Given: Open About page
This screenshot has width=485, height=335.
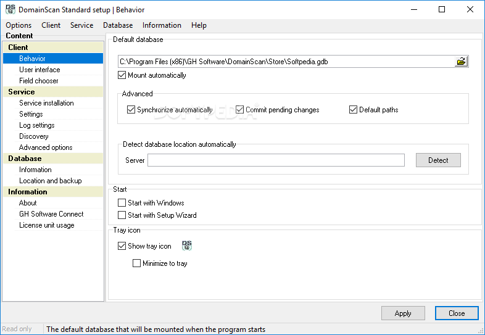Looking at the screenshot, I should click(x=53, y=203).
